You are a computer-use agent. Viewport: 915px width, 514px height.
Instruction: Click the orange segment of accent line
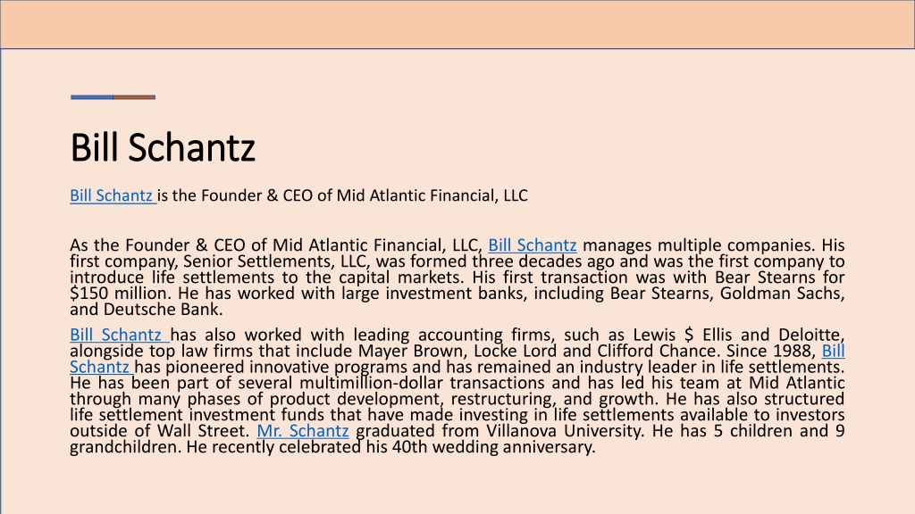point(134,97)
